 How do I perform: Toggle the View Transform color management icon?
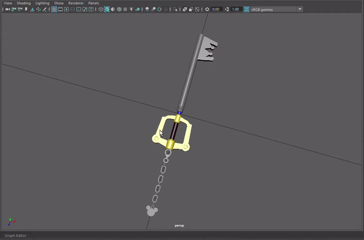[246, 9]
